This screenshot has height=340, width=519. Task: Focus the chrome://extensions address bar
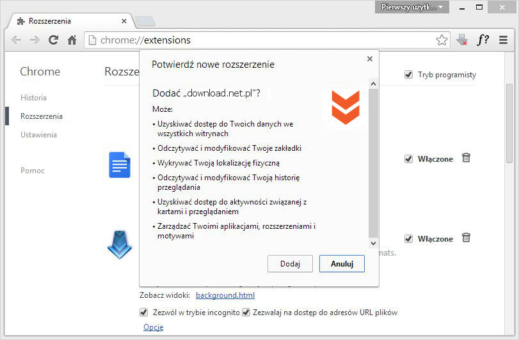point(266,40)
